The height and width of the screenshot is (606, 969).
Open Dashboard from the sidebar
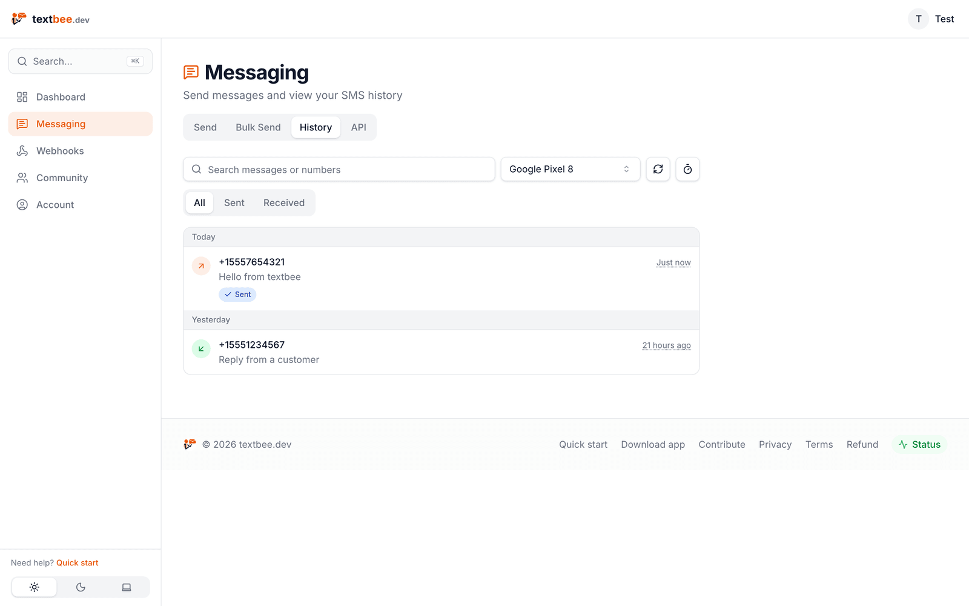coord(81,97)
